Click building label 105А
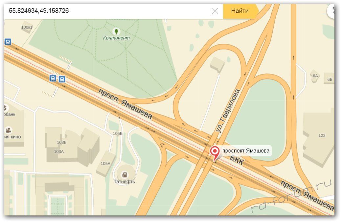Viewport: 341px width, 222px height. click(x=105, y=163)
